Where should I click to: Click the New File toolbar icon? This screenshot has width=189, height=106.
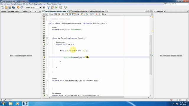(3, 7)
